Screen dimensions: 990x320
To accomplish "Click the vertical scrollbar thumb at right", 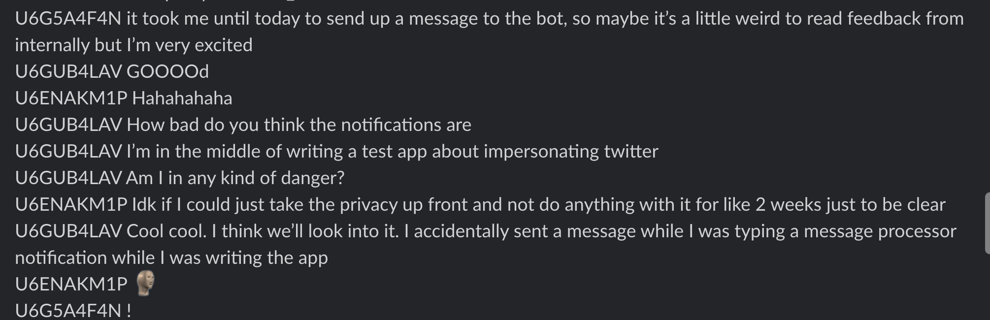I will coord(987,223).
